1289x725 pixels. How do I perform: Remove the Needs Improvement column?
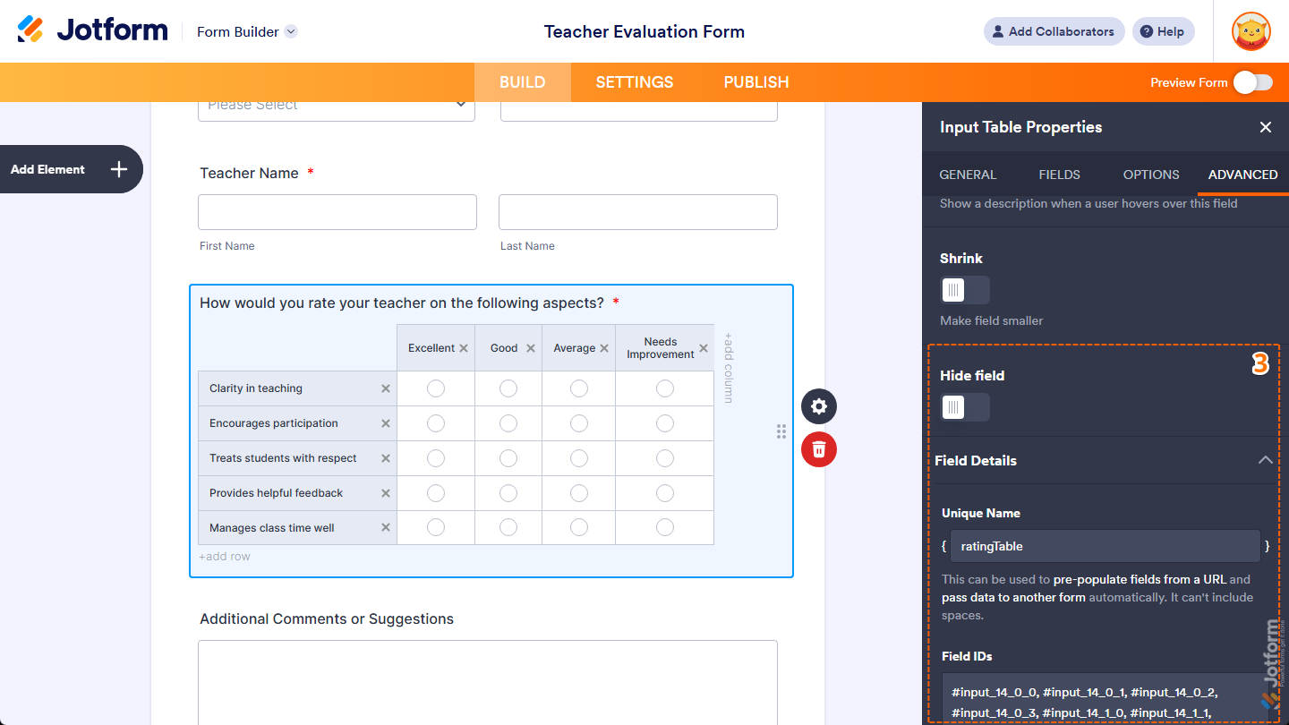click(704, 348)
